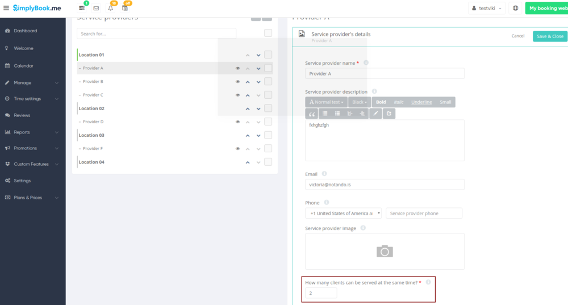Tick the checkbox on Provider D row

tap(268, 122)
